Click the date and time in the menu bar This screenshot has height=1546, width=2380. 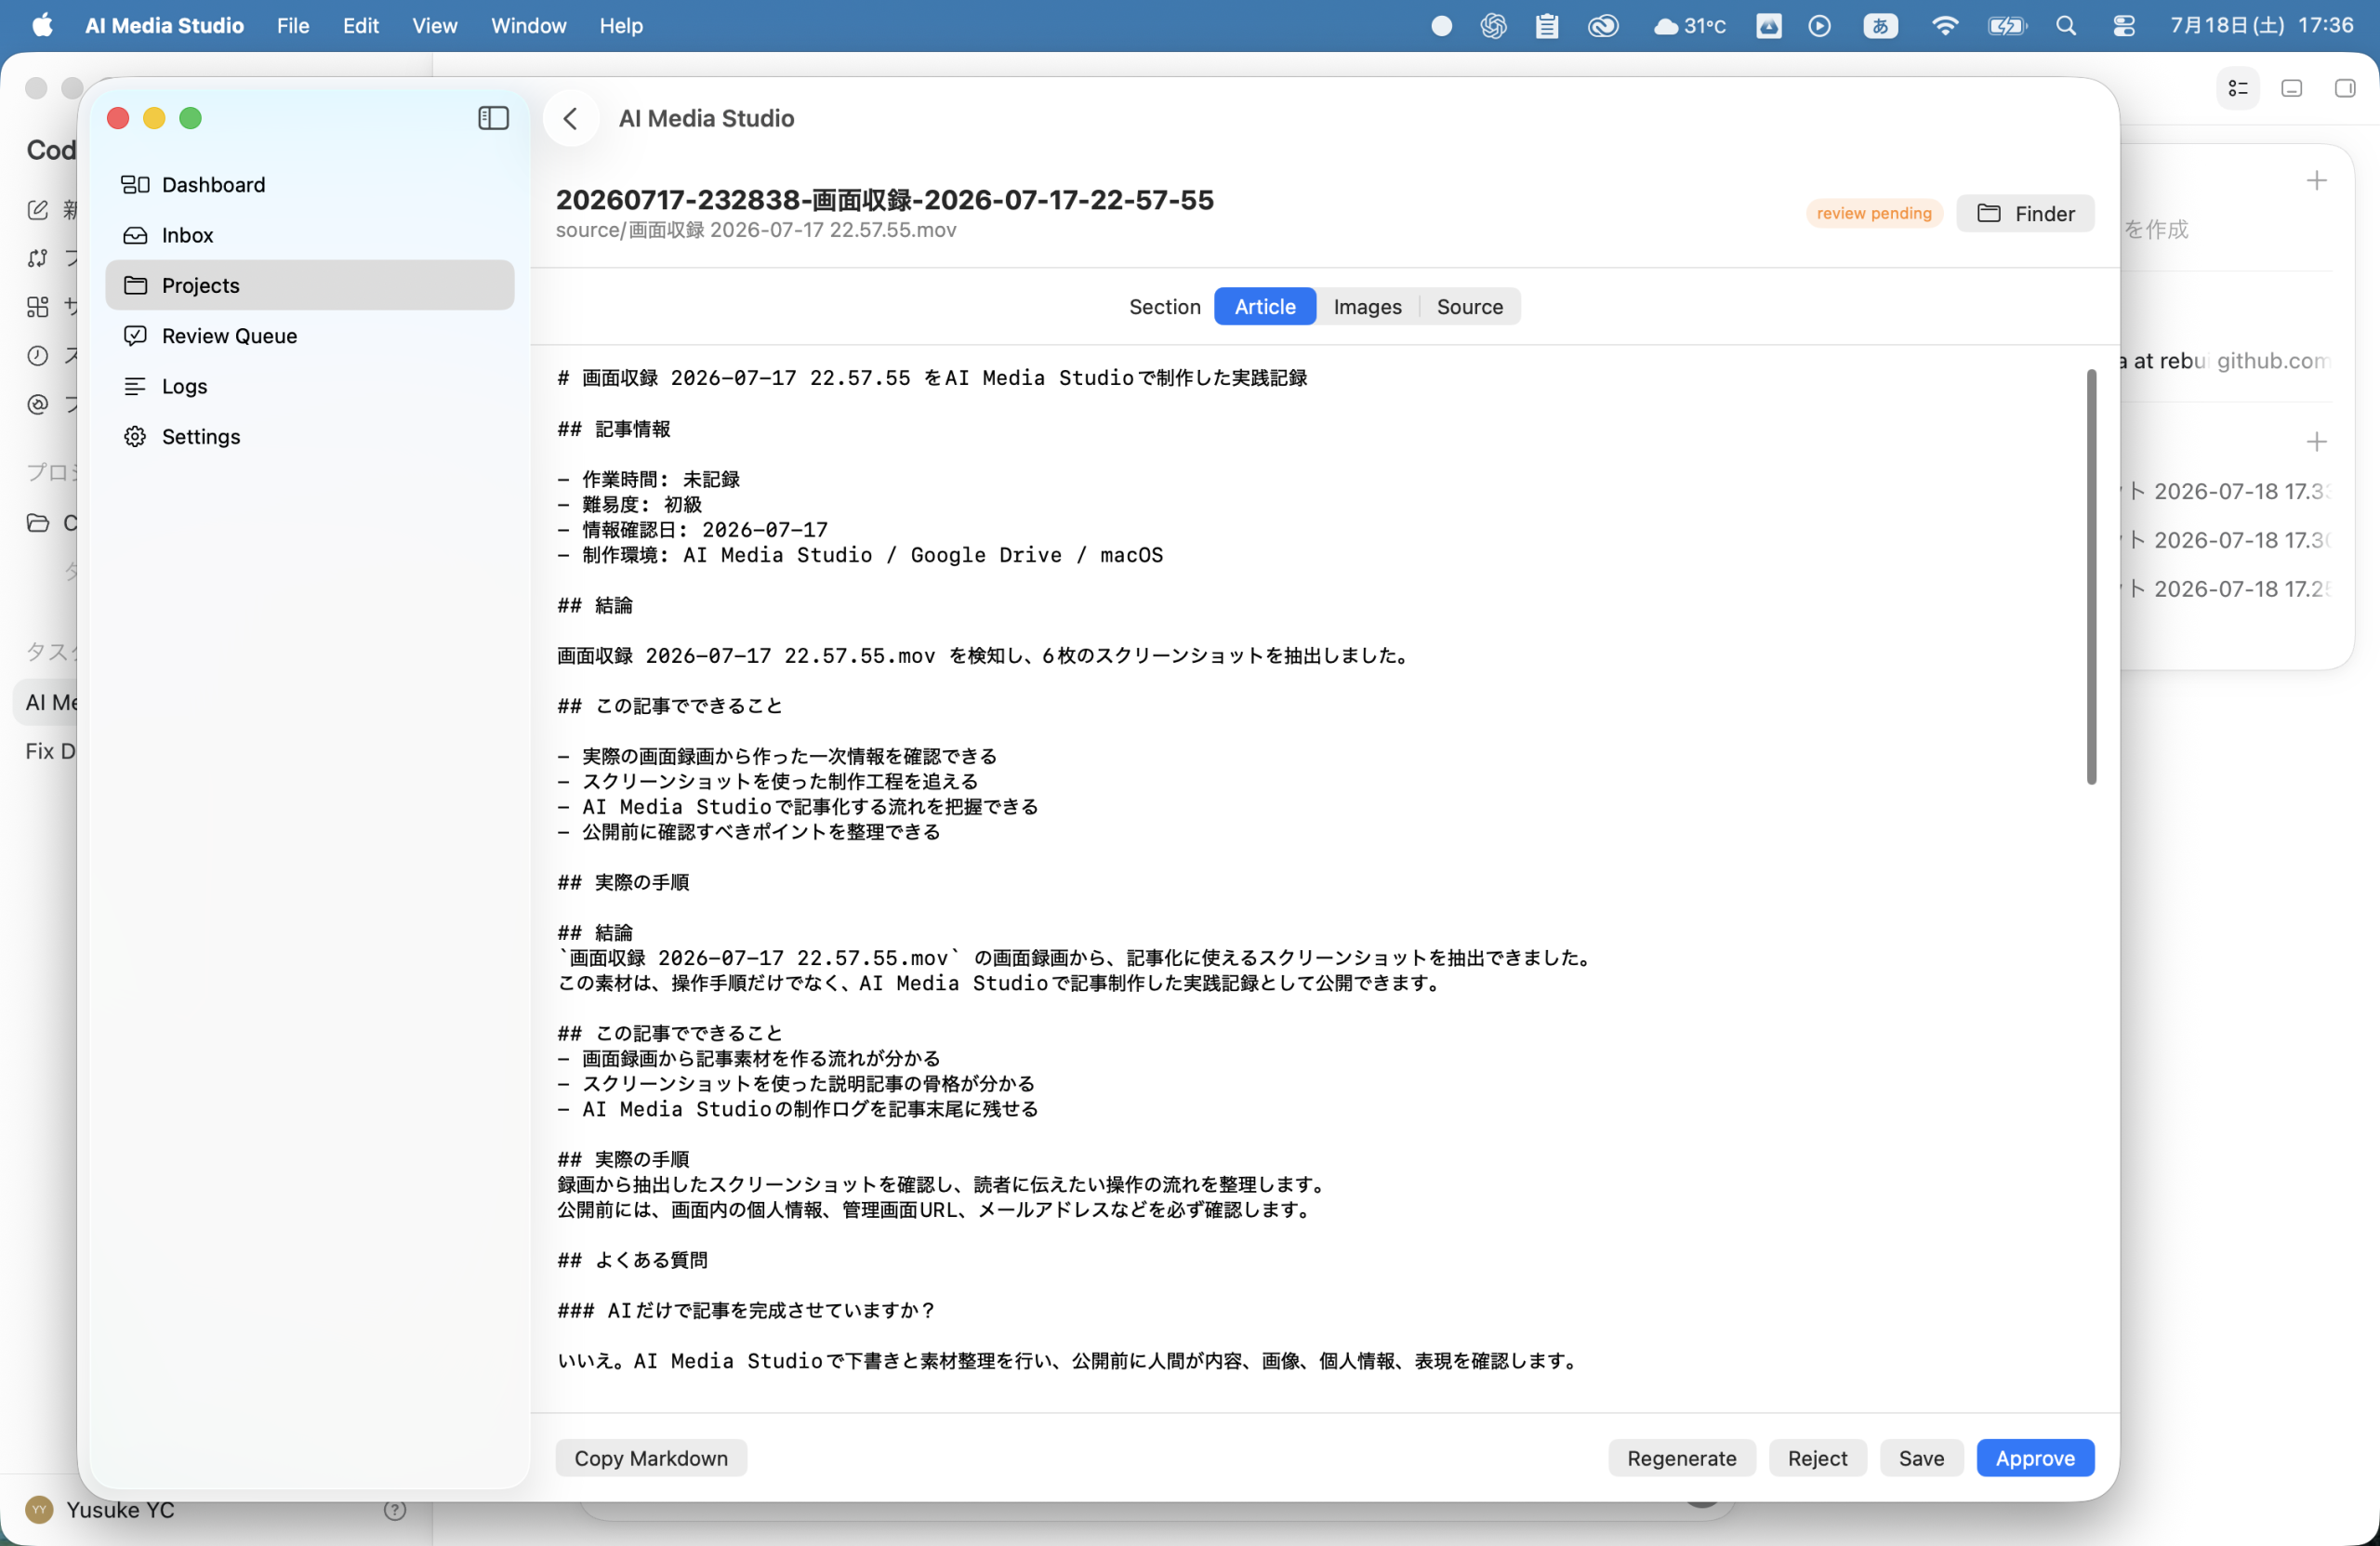(x=2262, y=26)
